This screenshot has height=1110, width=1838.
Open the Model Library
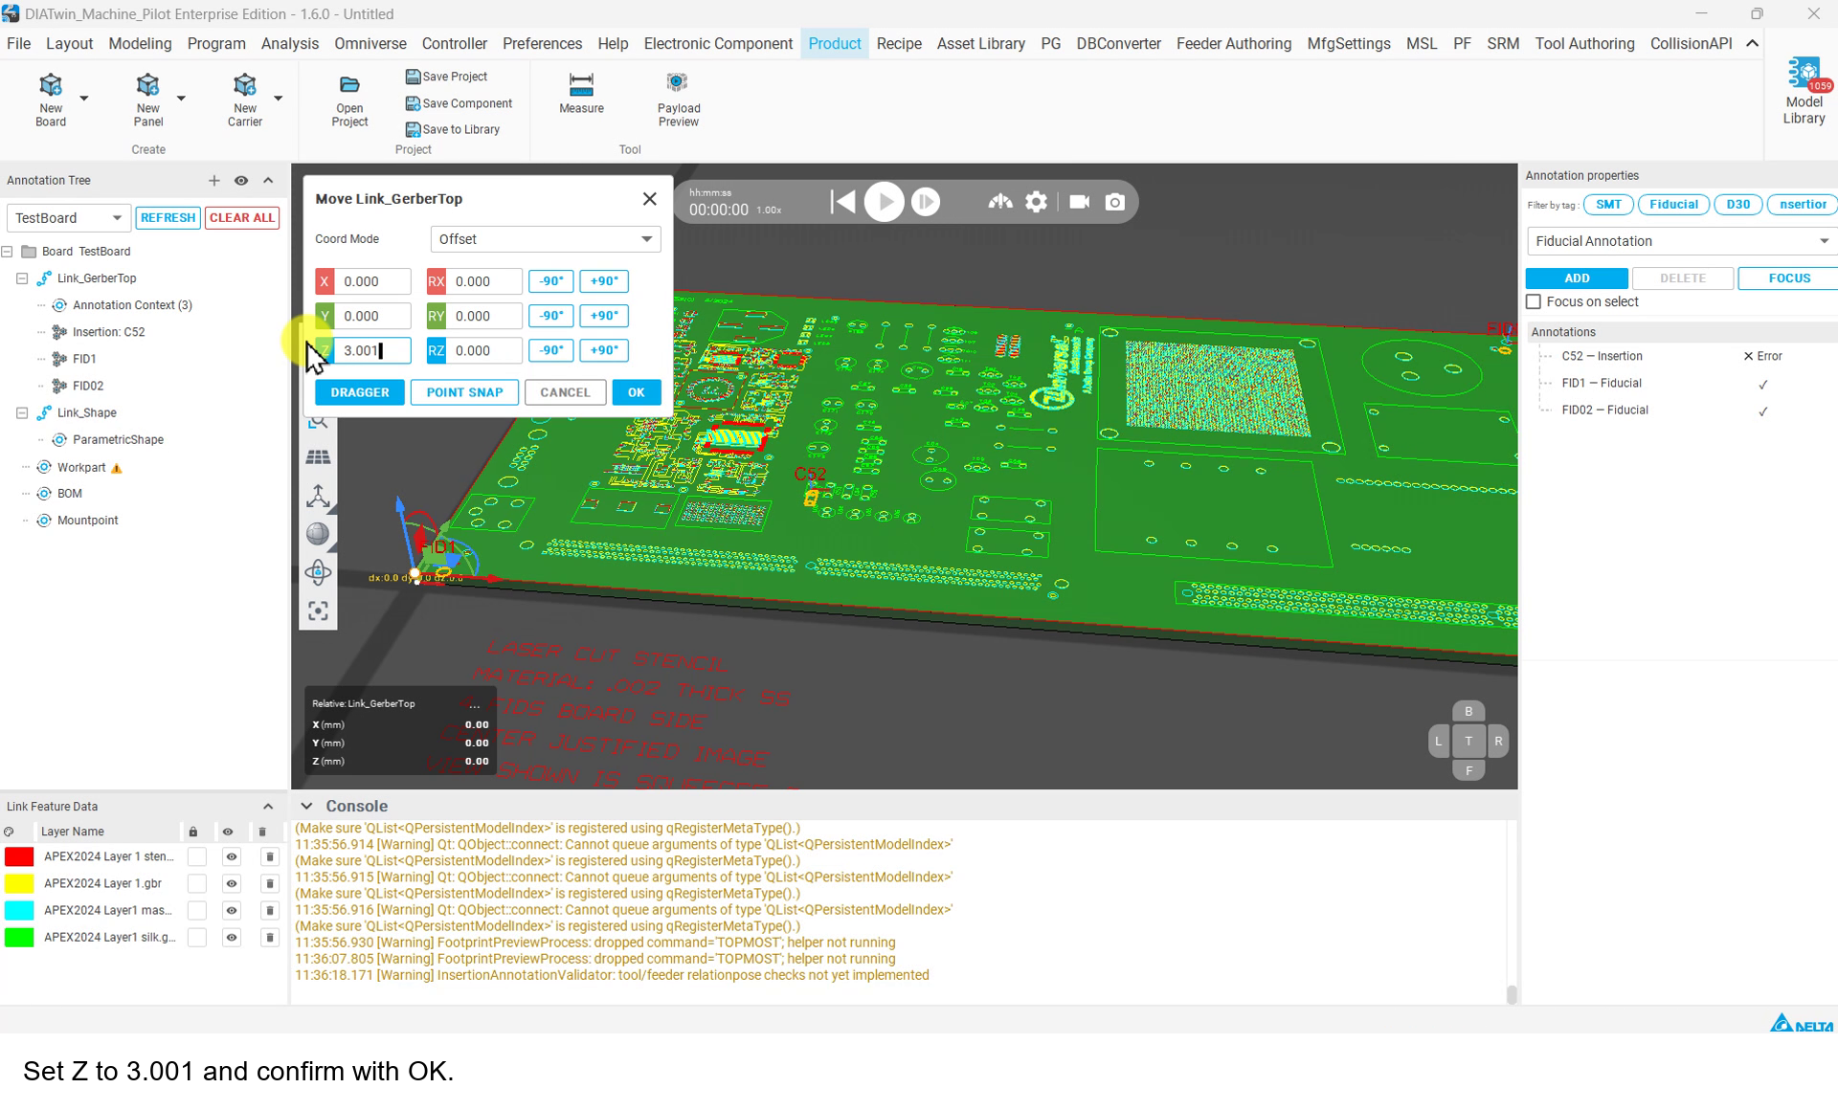(1804, 91)
